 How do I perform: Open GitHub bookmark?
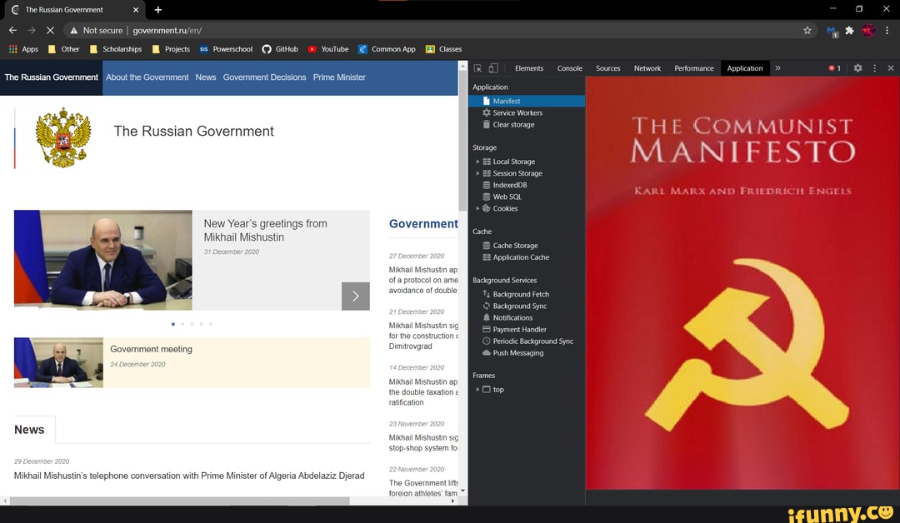click(x=280, y=49)
